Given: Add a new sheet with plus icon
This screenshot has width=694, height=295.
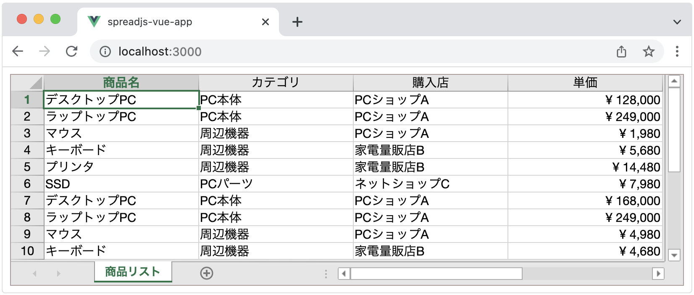Looking at the screenshot, I should coord(207,273).
